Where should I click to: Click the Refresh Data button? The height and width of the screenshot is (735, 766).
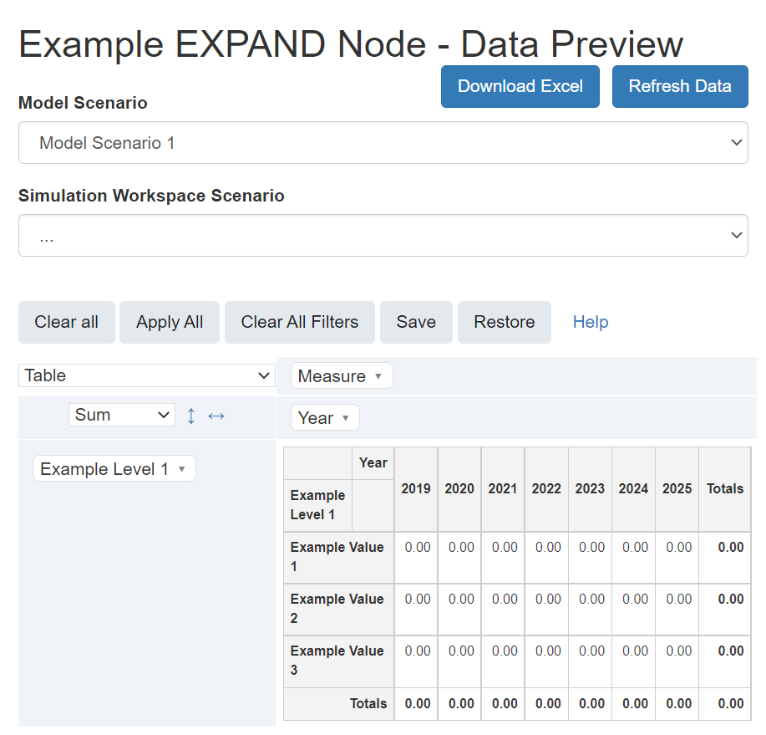coord(679,86)
